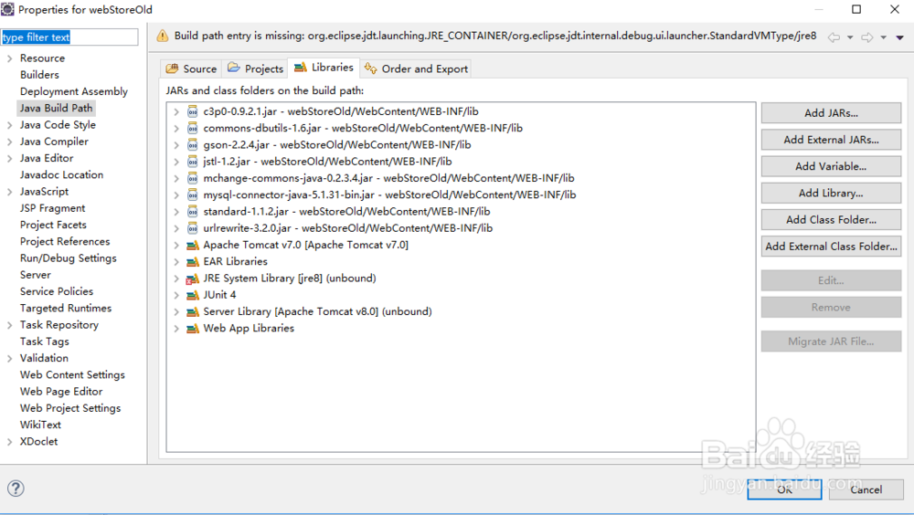Click the Web App Libraries icon
Screen dimensions: 914x515
coord(192,329)
